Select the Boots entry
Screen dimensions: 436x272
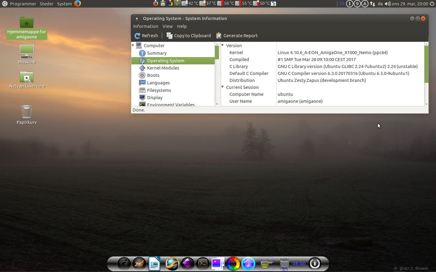click(x=153, y=75)
